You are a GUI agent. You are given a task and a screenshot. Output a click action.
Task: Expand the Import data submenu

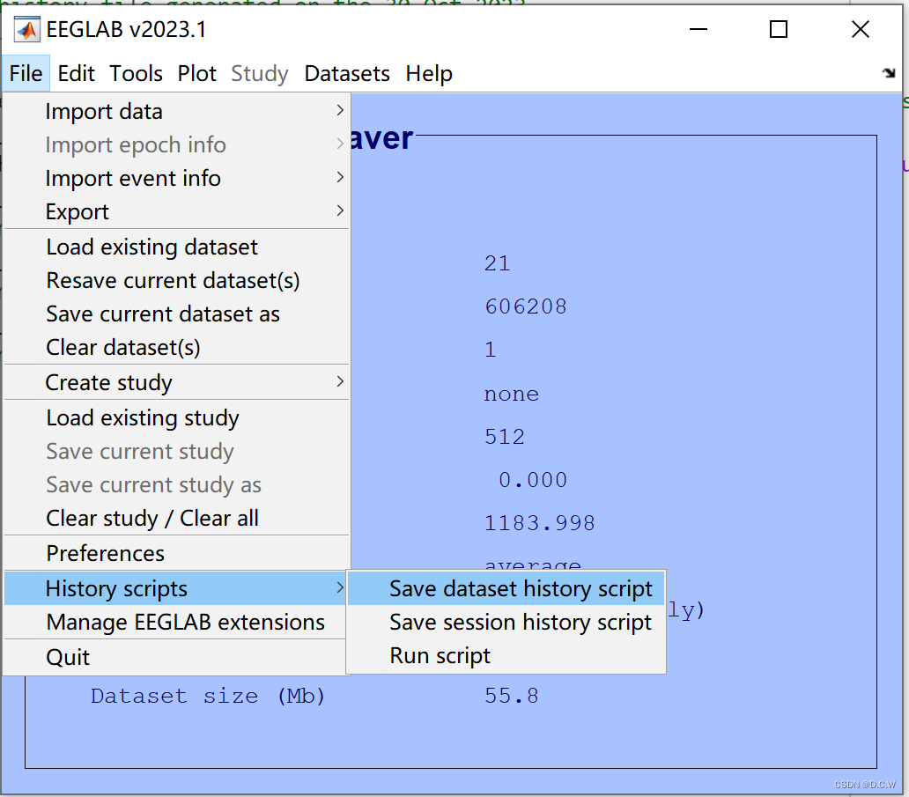(177, 111)
